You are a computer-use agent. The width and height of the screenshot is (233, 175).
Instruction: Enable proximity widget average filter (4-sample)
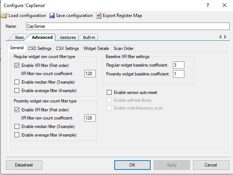pos(17,135)
